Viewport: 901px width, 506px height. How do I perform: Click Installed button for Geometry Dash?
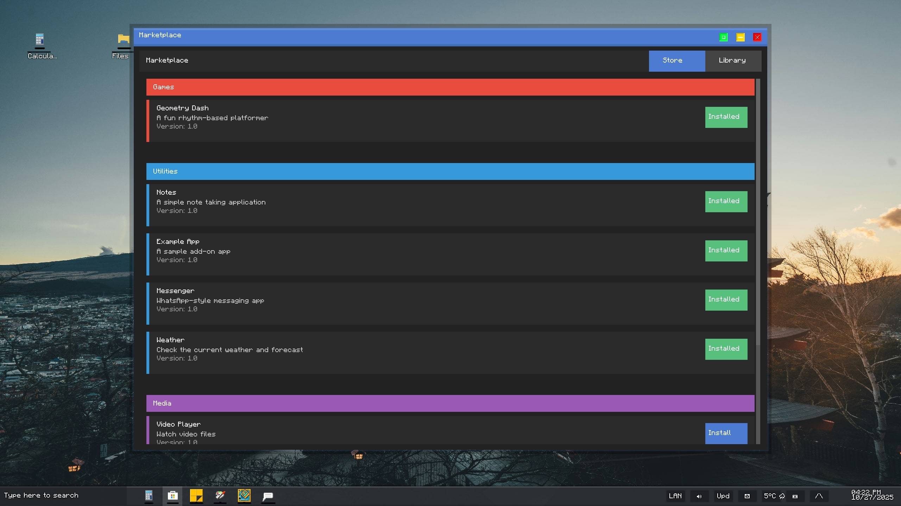click(x=726, y=117)
